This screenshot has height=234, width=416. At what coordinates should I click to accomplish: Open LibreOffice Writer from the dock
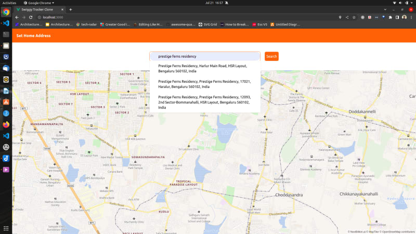pyautogui.click(x=6, y=90)
